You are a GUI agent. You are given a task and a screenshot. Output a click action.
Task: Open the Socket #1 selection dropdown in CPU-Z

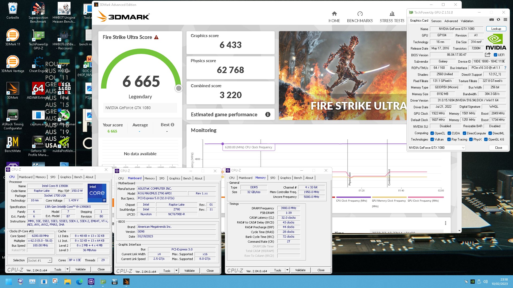tap(40, 261)
